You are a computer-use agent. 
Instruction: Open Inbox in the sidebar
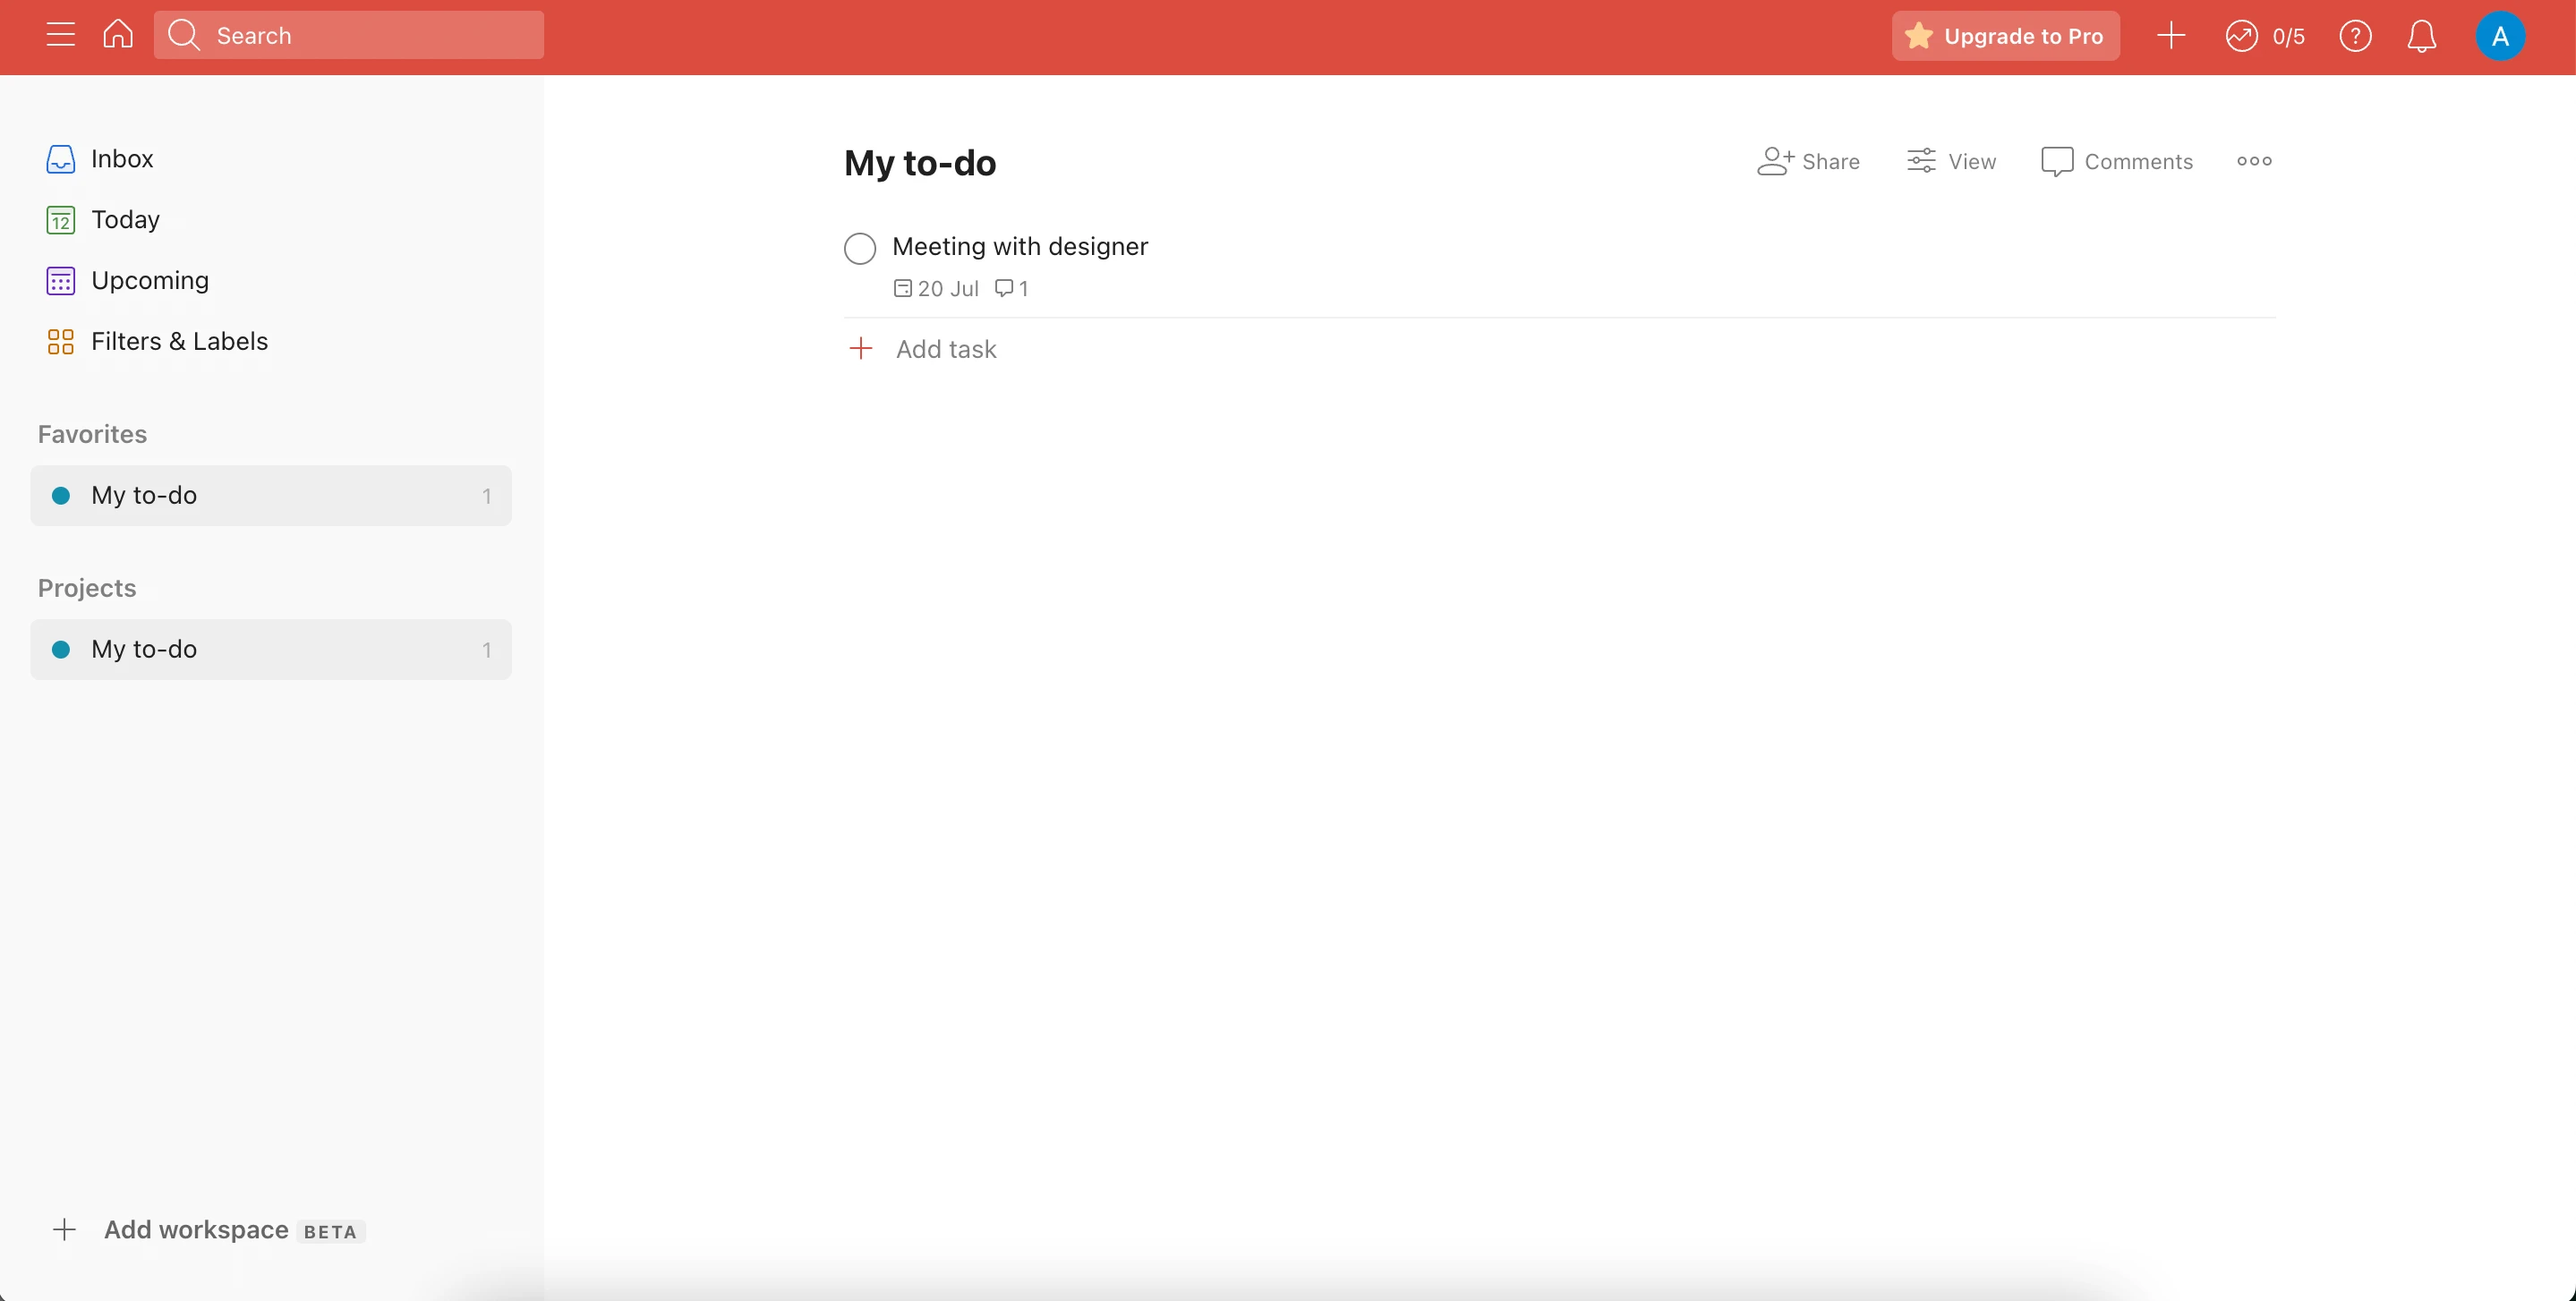tap(121, 159)
